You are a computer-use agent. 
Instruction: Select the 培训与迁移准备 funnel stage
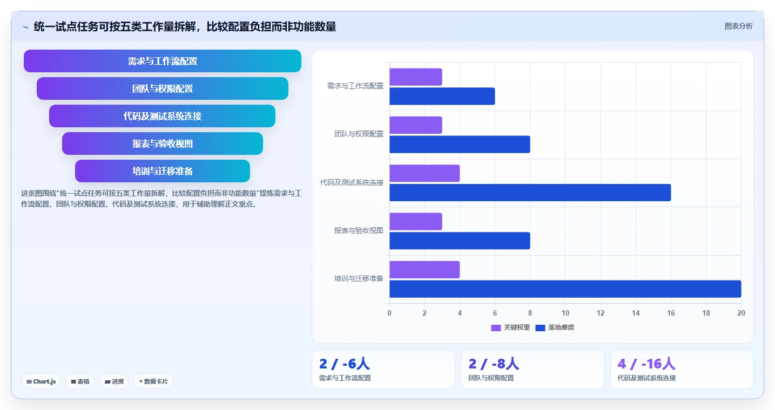[163, 171]
